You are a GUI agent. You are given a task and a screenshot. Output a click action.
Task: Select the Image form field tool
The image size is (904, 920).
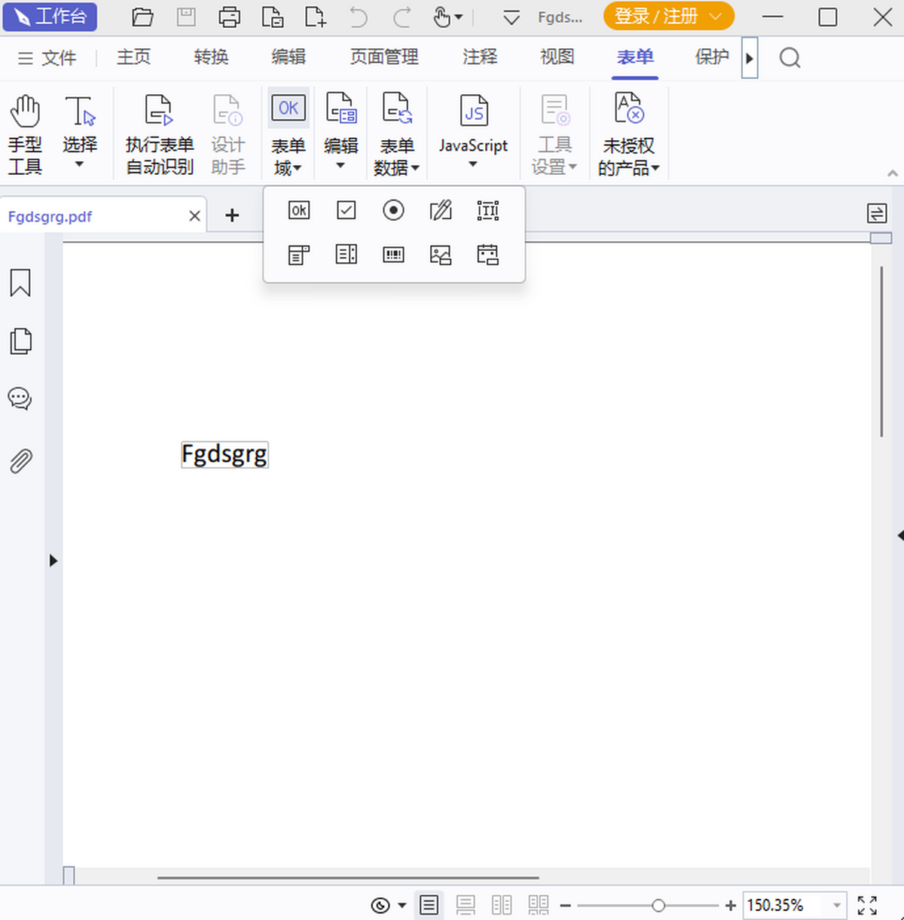[441, 254]
